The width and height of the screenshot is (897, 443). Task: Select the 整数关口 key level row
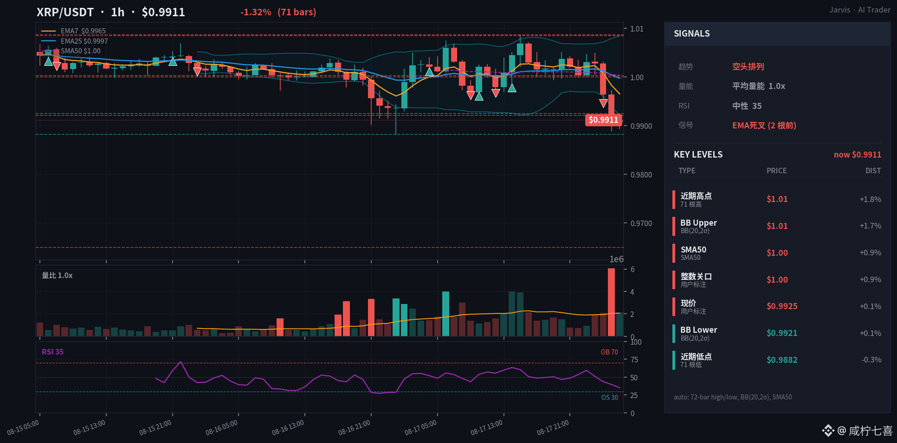[777, 280]
